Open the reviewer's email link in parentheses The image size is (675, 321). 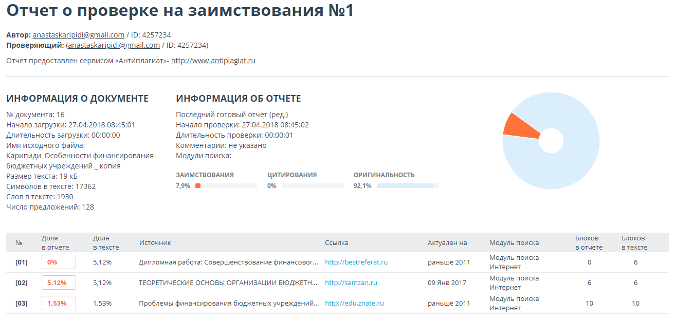pos(114,45)
